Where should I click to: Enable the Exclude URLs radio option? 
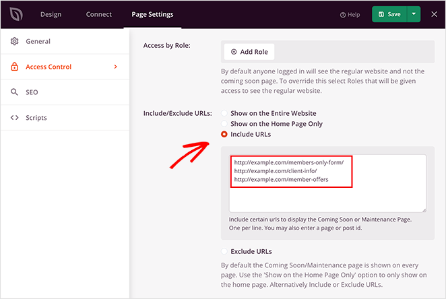tap(224, 252)
